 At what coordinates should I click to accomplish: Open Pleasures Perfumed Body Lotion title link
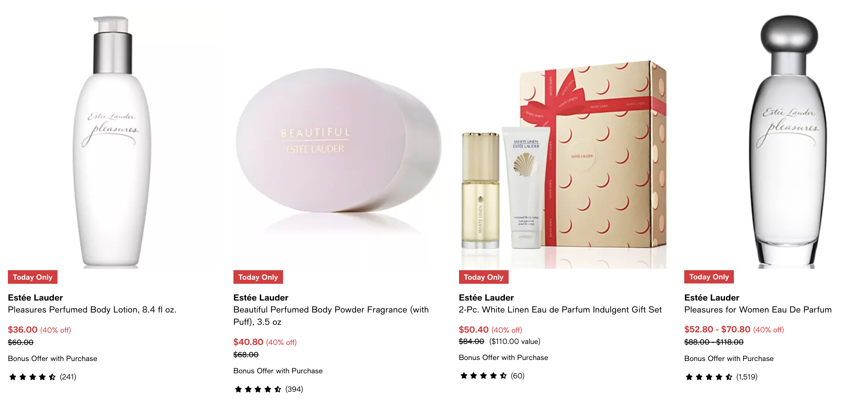click(92, 310)
